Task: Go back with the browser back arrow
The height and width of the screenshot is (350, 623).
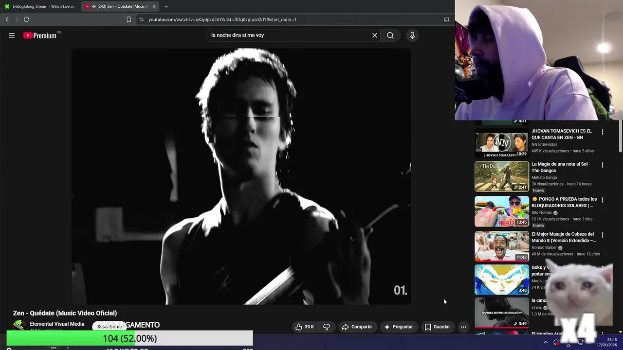Action: 7,19
